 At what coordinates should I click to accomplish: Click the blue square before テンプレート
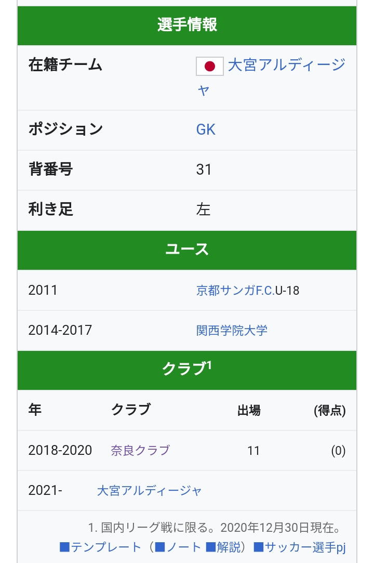(x=65, y=547)
